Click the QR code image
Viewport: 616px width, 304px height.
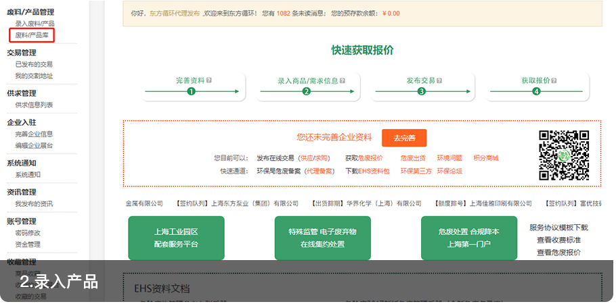[x=563, y=155]
